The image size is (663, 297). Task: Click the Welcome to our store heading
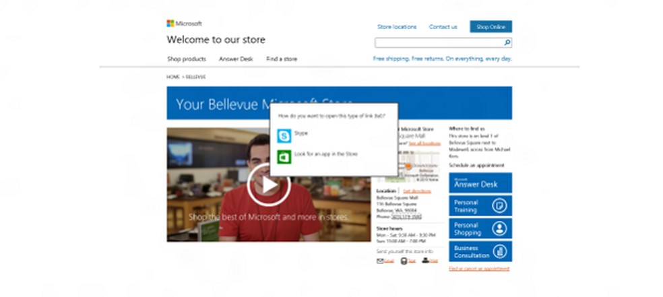tap(216, 40)
